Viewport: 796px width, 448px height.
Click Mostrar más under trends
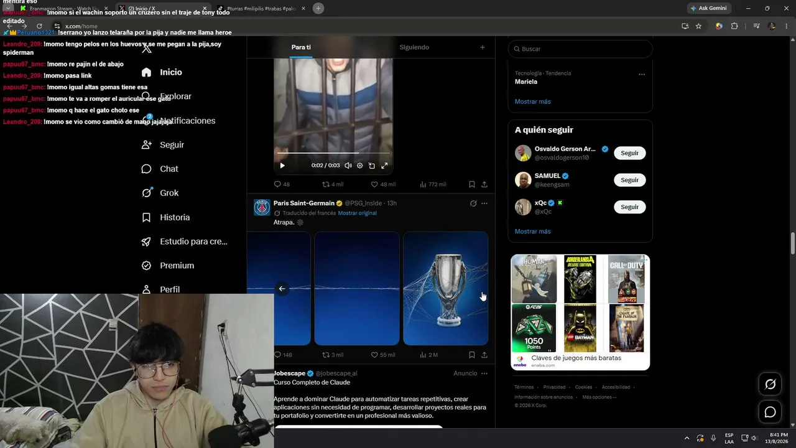click(533, 101)
